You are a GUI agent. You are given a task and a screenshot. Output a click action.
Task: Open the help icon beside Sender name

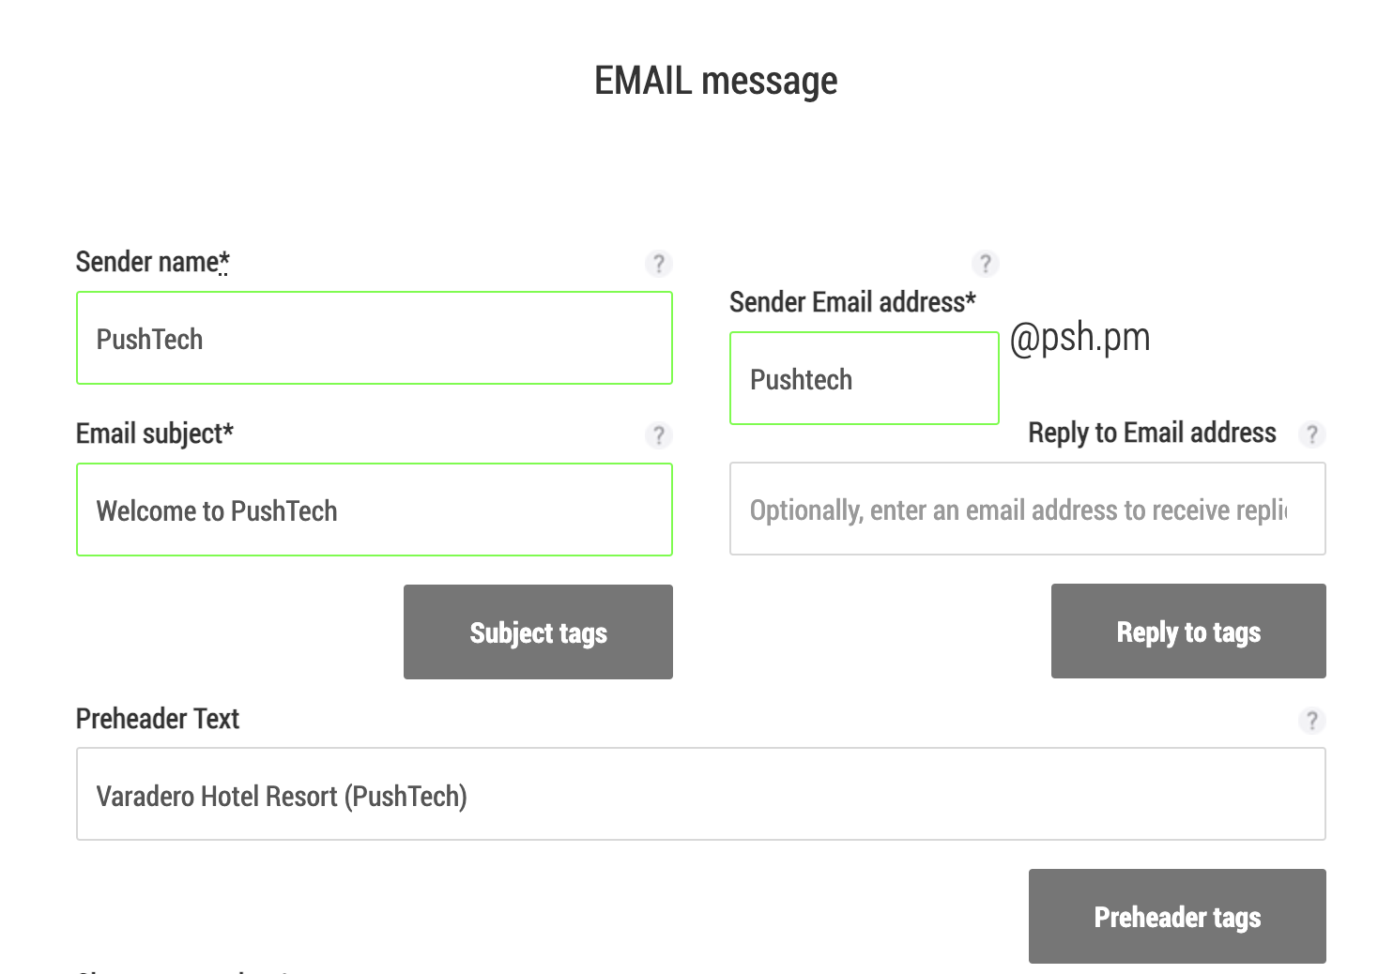[x=659, y=264]
